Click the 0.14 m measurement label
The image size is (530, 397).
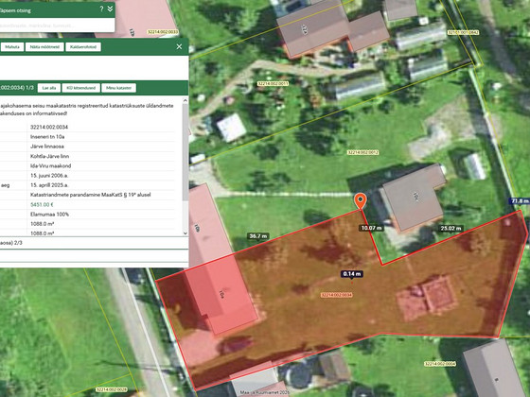tap(352, 274)
